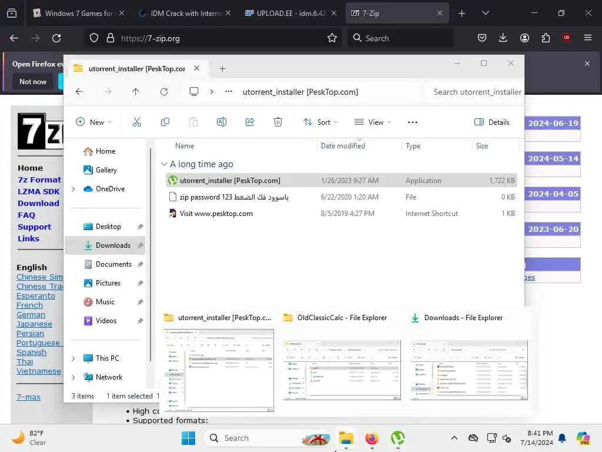Bookmark the 7-zip.org page with star icon
Image resolution: width=602 pixels, height=452 pixels.
(332, 38)
